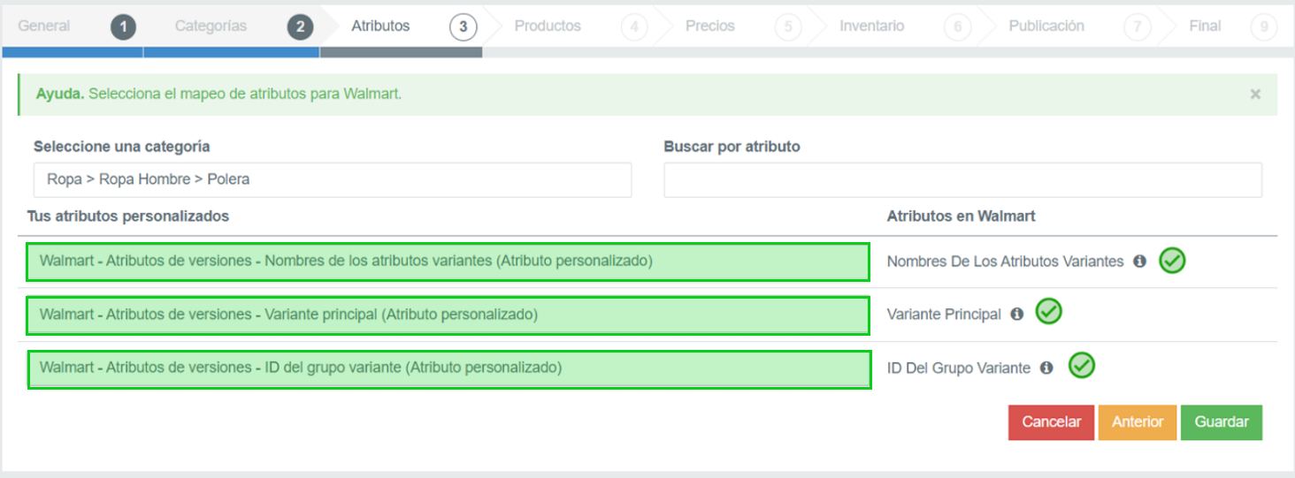Click step number 1 circle for General

coord(124,27)
